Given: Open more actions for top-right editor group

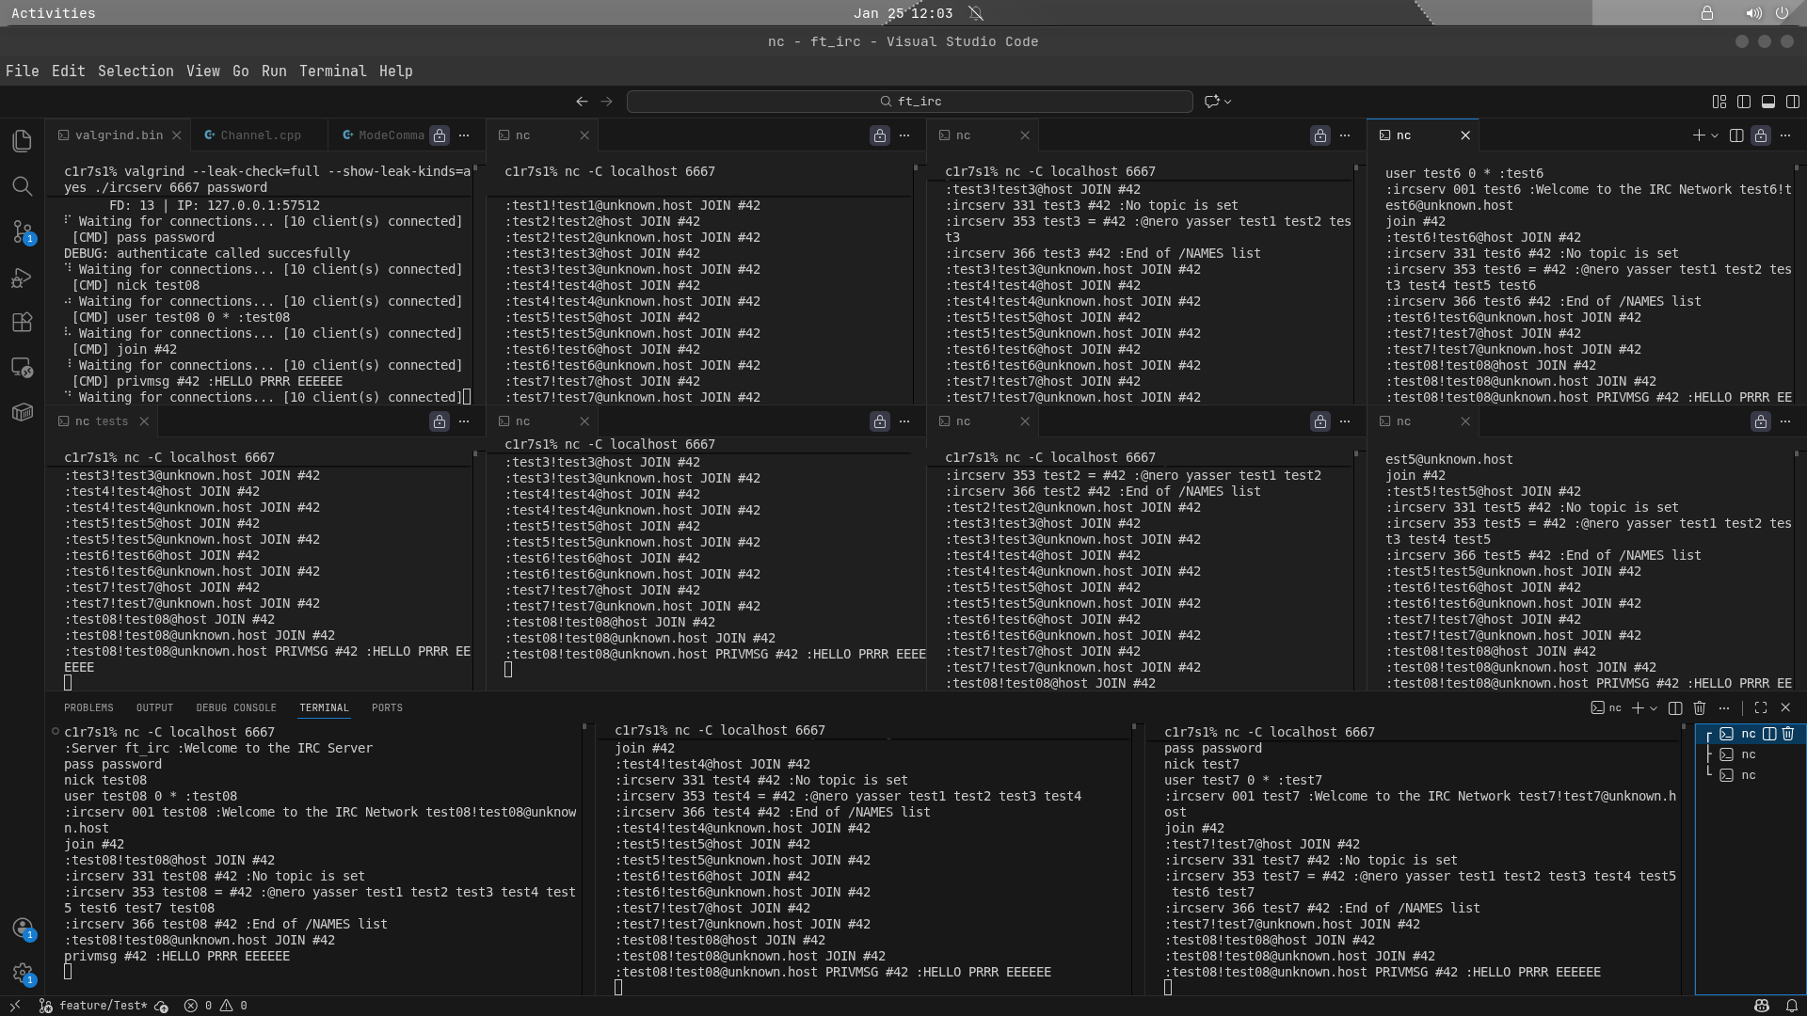Looking at the screenshot, I should click(x=1785, y=135).
